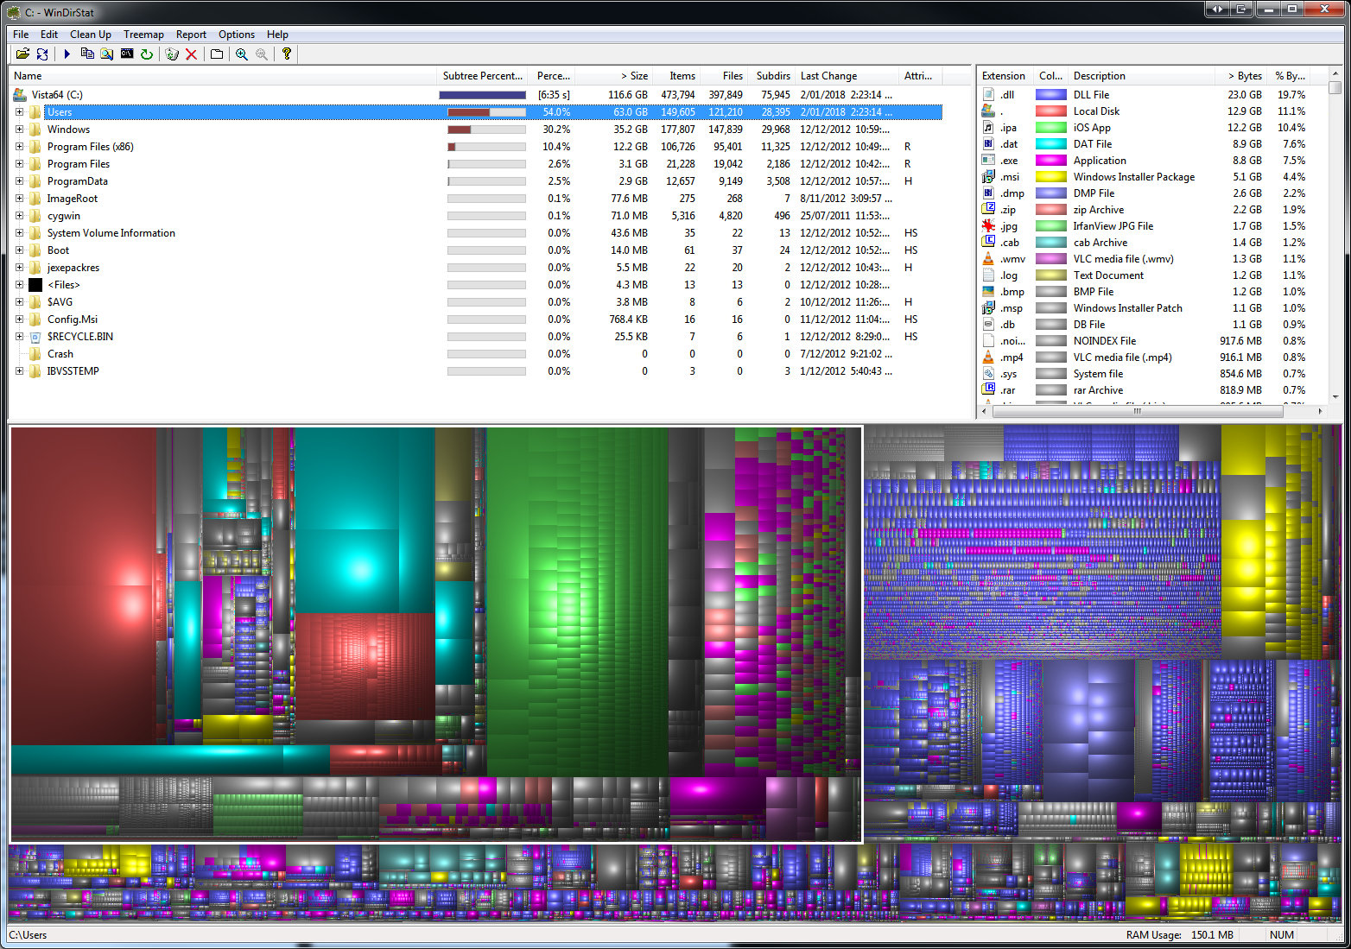Open Command Prompt Here toolbar icon

[127, 54]
